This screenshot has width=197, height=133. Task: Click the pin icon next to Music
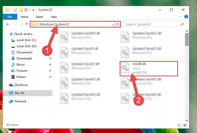pos(50,65)
